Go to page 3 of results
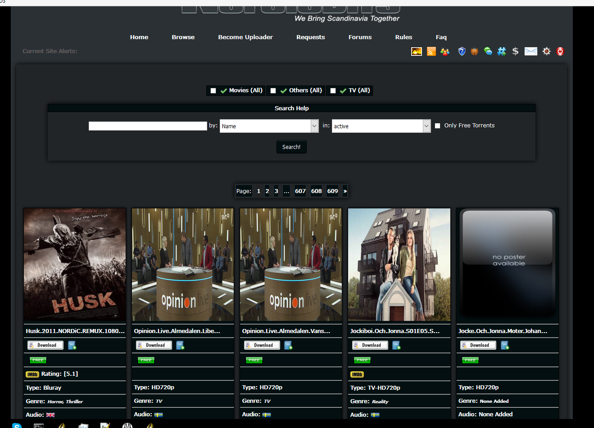 click(276, 191)
